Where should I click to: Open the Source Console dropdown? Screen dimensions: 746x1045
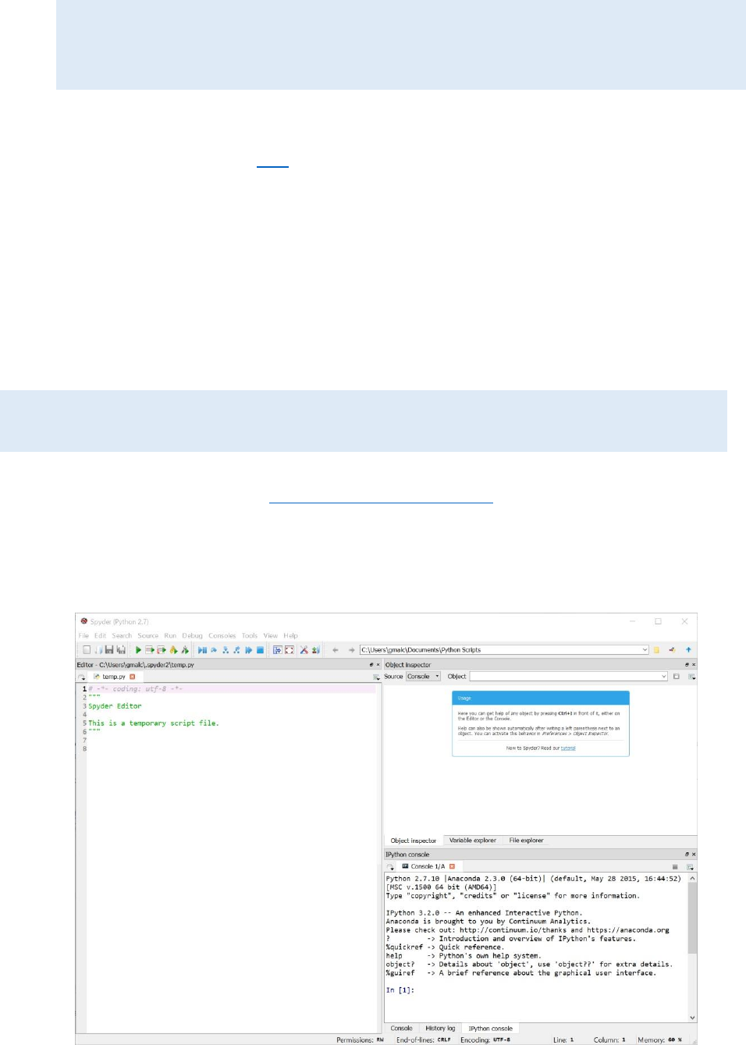424,677
